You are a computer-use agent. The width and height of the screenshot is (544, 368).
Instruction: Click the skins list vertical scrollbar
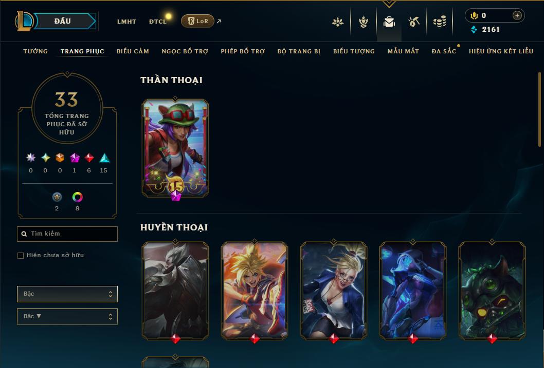(539, 109)
